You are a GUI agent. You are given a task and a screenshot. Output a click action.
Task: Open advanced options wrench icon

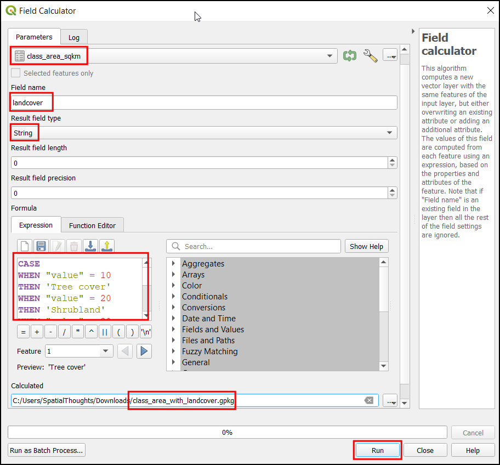tap(371, 56)
